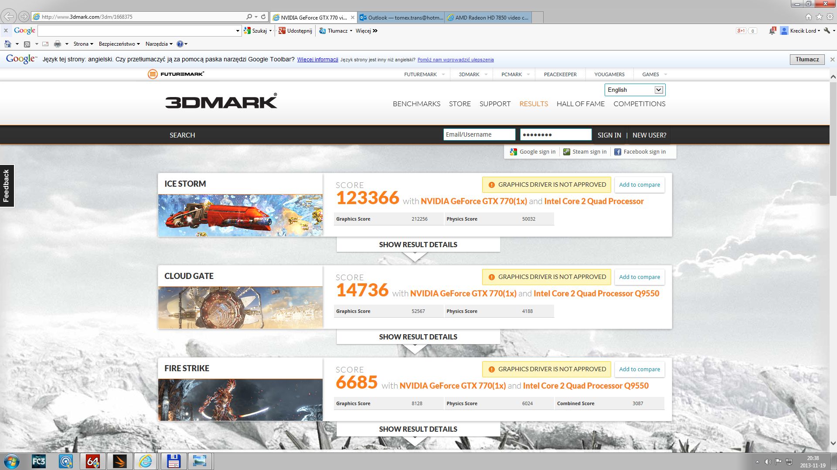Click the SEARCH link in dark bar
837x470 pixels.
tap(182, 135)
